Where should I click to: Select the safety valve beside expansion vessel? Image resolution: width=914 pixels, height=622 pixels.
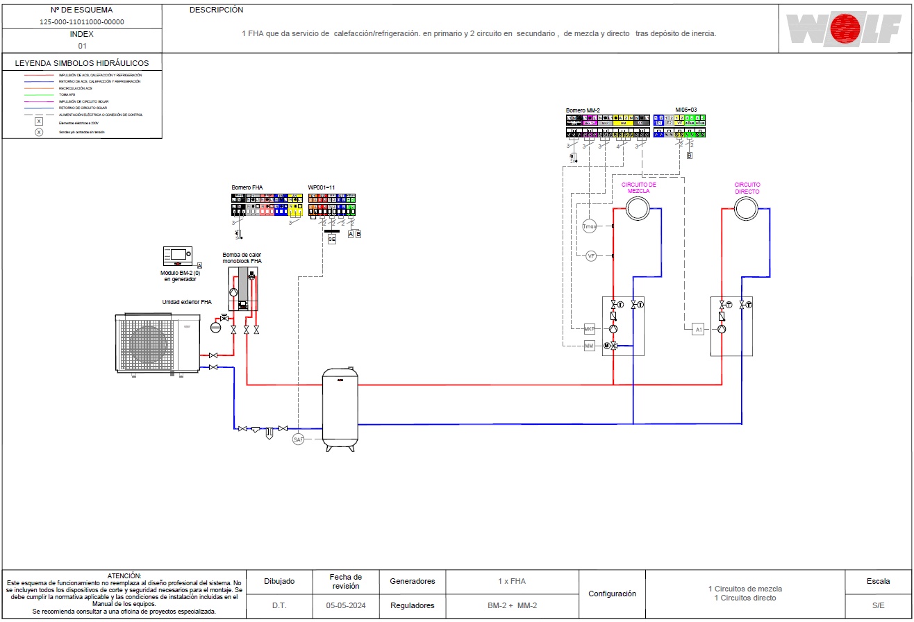pyautogui.click(x=224, y=318)
